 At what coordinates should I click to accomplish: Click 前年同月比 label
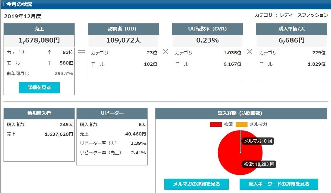(x=18, y=74)
